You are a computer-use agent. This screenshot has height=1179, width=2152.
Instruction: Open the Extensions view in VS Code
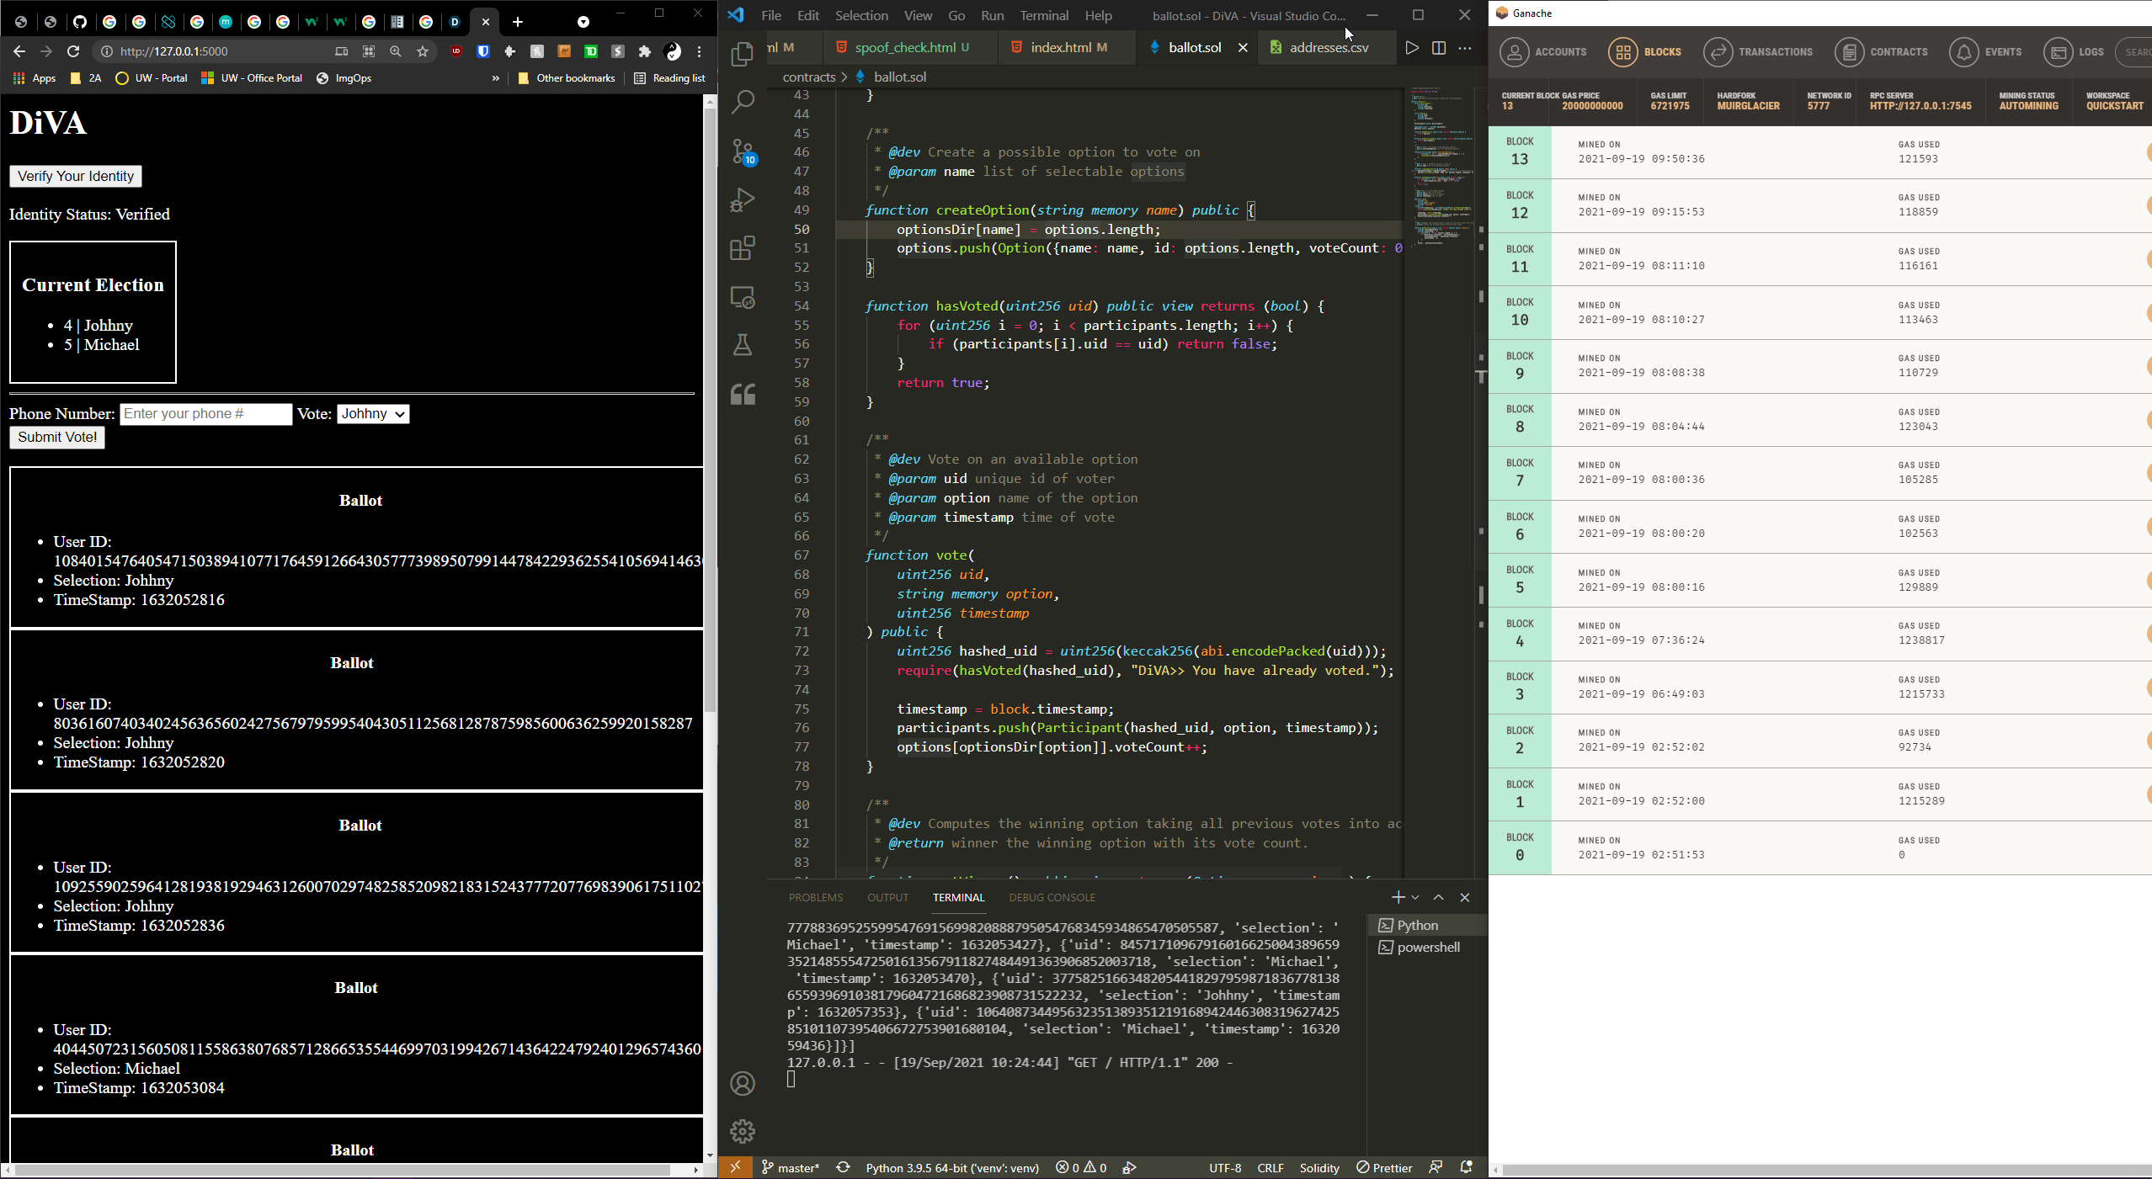[742, 248]
